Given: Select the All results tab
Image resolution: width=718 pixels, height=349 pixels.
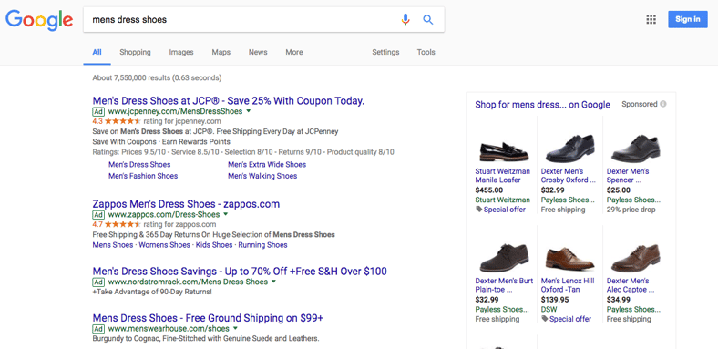Looking at the screenshot, I should point(97,52).
